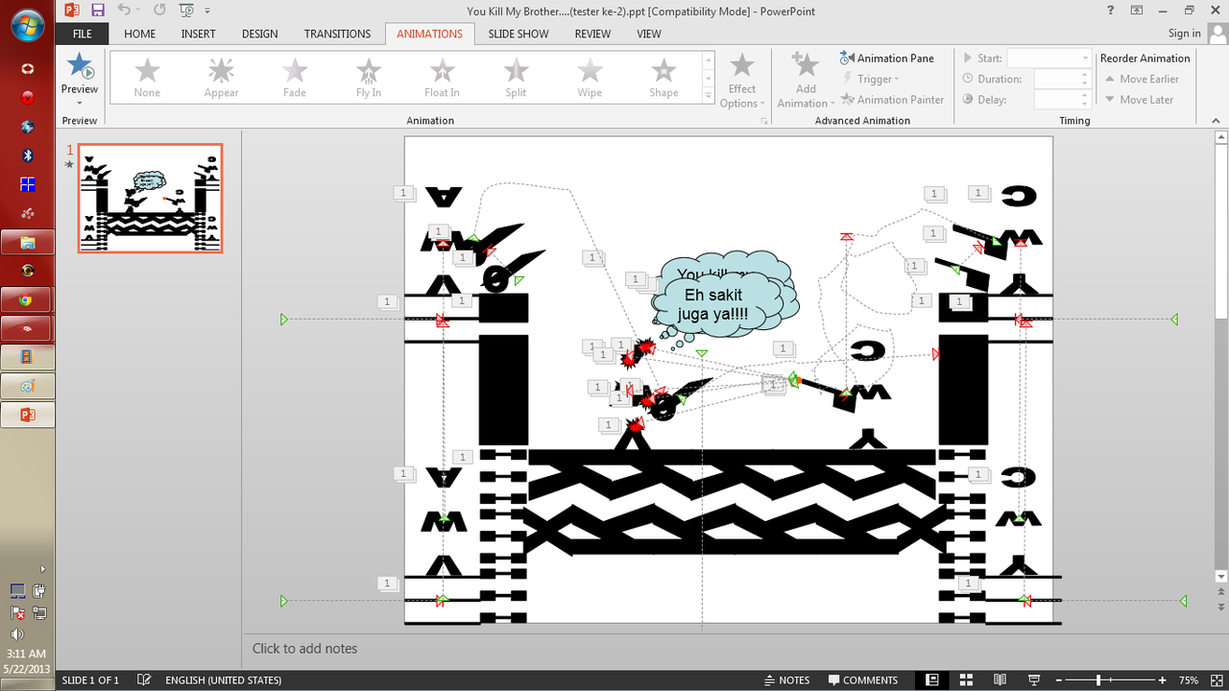Click the Animation Painter button
Image resolution: width=1229 pixels, height=691 pixels.
(x=893, y=100)
